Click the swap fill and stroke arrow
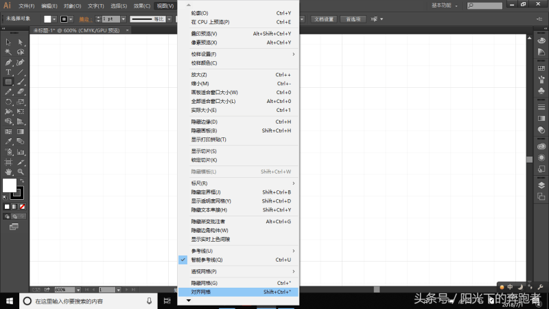The height and width of the screenshot is (309, 549). coord(22,181)
